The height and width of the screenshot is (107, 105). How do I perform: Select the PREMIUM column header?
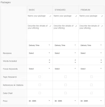[x=85, y=10]
